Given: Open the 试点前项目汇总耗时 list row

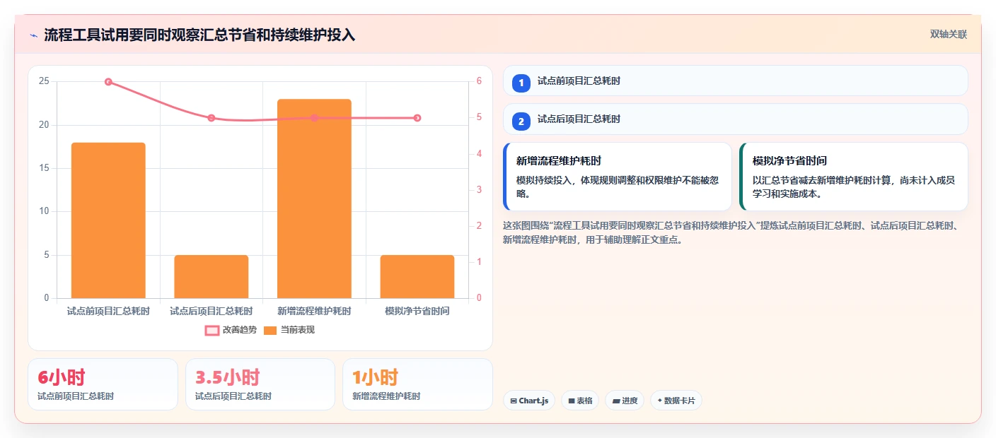Looking at the screenshot, I should point(735,81).
